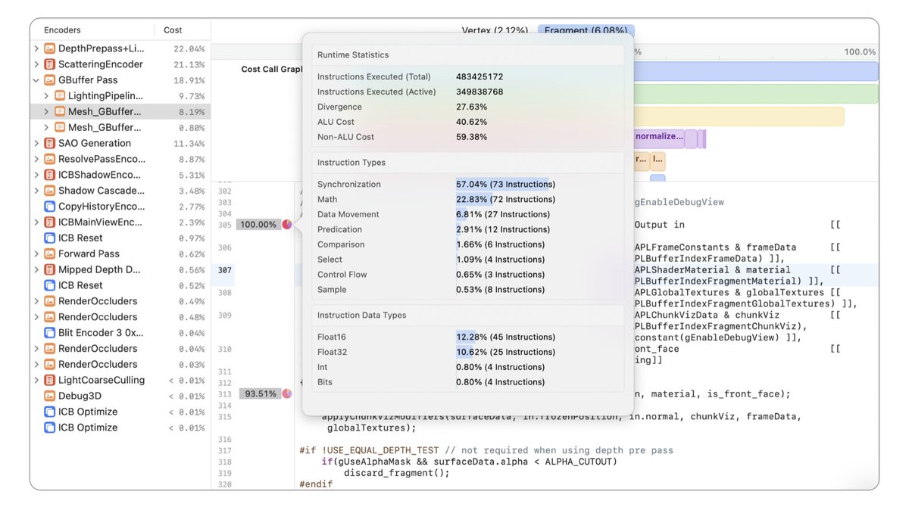
Task: Click the pipeline icon next to LightingPipelin entry
Action: [x=58, y=95]
